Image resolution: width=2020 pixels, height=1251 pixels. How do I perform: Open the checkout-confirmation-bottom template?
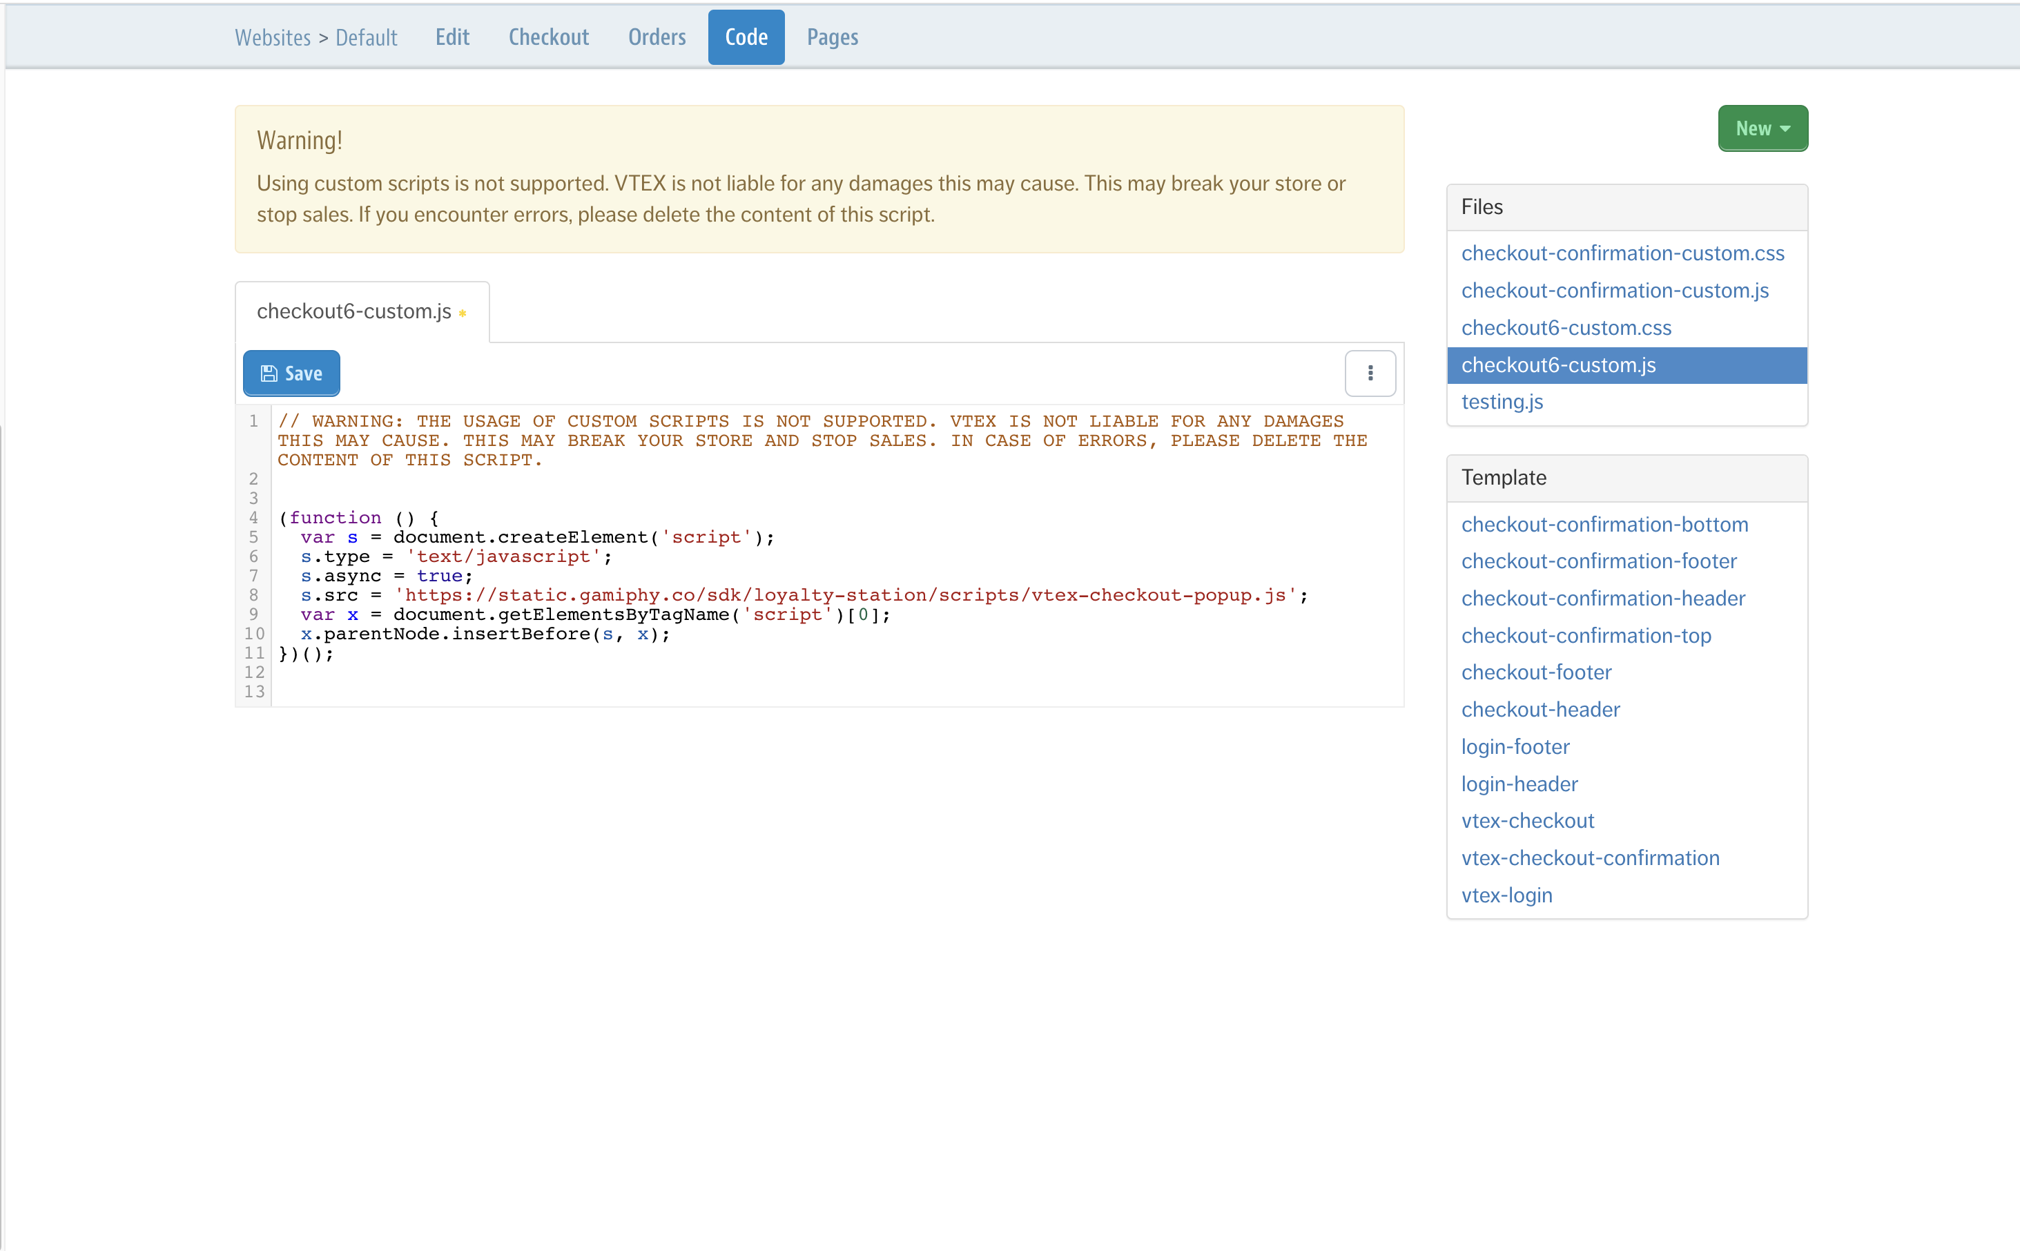[x=1604, y=524]
